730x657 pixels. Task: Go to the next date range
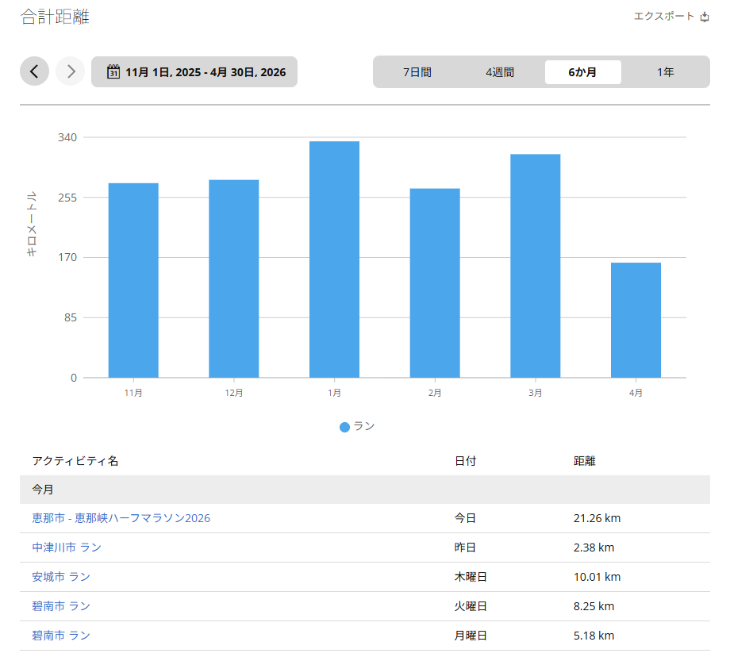pos(71,71)
